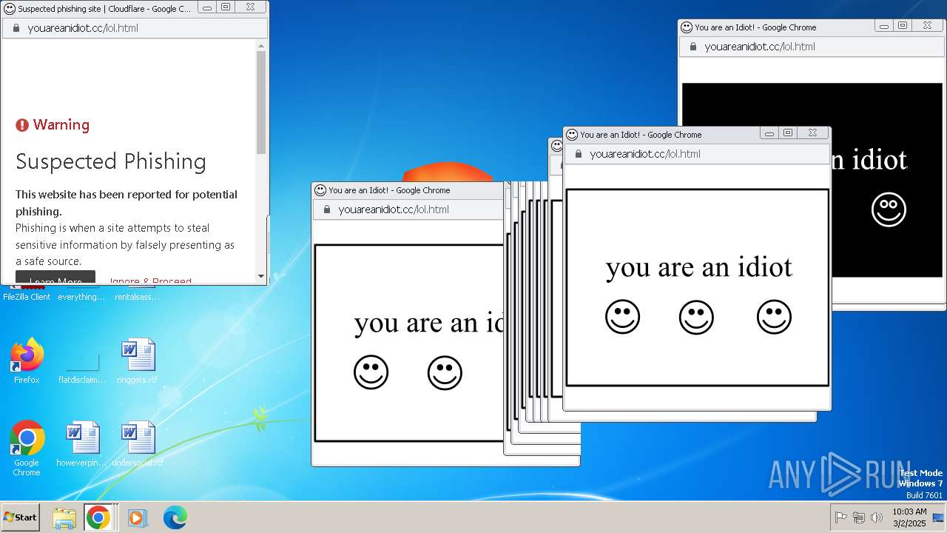Click second smiley in leftmost idiot window
The image size is (947, 533).
coord(445,372)
